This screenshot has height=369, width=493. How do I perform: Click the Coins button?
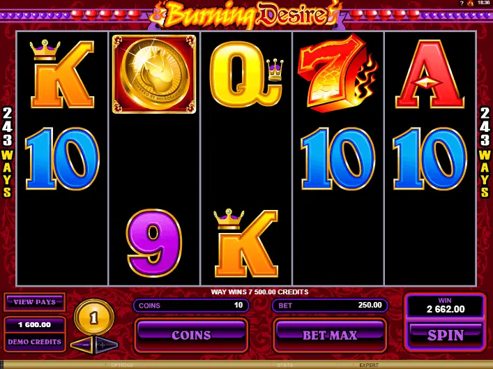(191, 335)
